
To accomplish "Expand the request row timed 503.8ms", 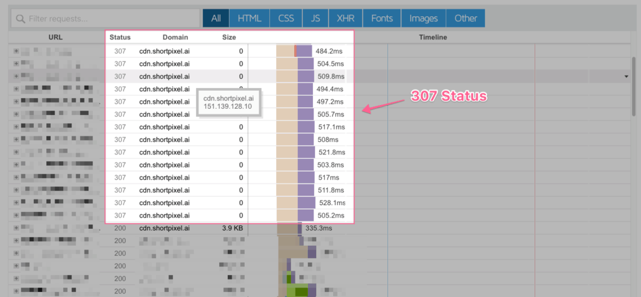I will [x=16, y=164].
